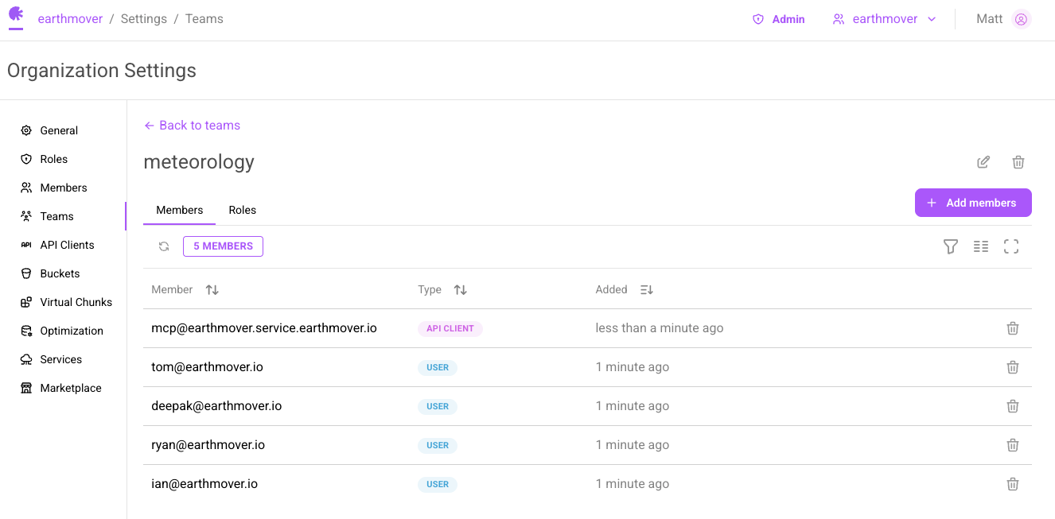Image resolution: width=1055 pixels, height=519 pixels.
Task: Open Virtual Chunks settings in sidebar
Action: (76, 302)
